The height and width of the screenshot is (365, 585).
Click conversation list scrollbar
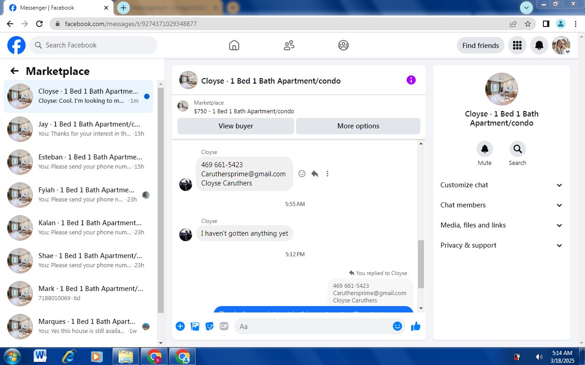161,200
